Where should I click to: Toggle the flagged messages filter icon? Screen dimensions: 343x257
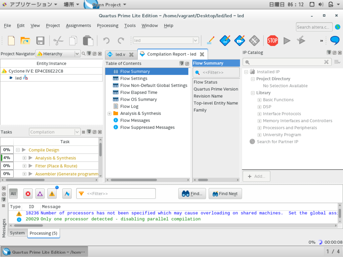(67, 194)
